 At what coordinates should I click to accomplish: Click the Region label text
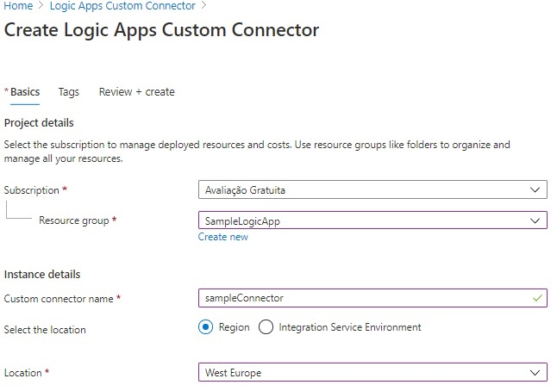point(235,327)
